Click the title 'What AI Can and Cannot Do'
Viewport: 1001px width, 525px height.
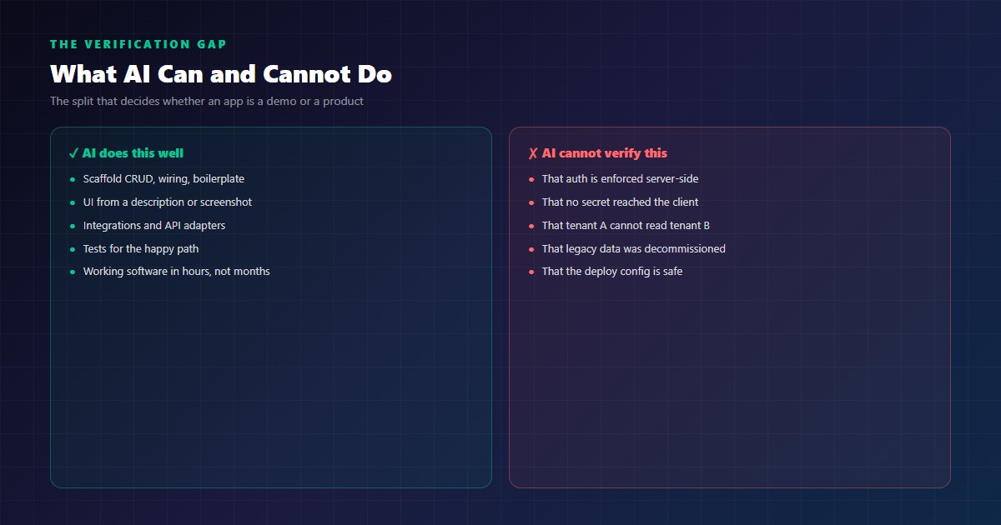221,74
